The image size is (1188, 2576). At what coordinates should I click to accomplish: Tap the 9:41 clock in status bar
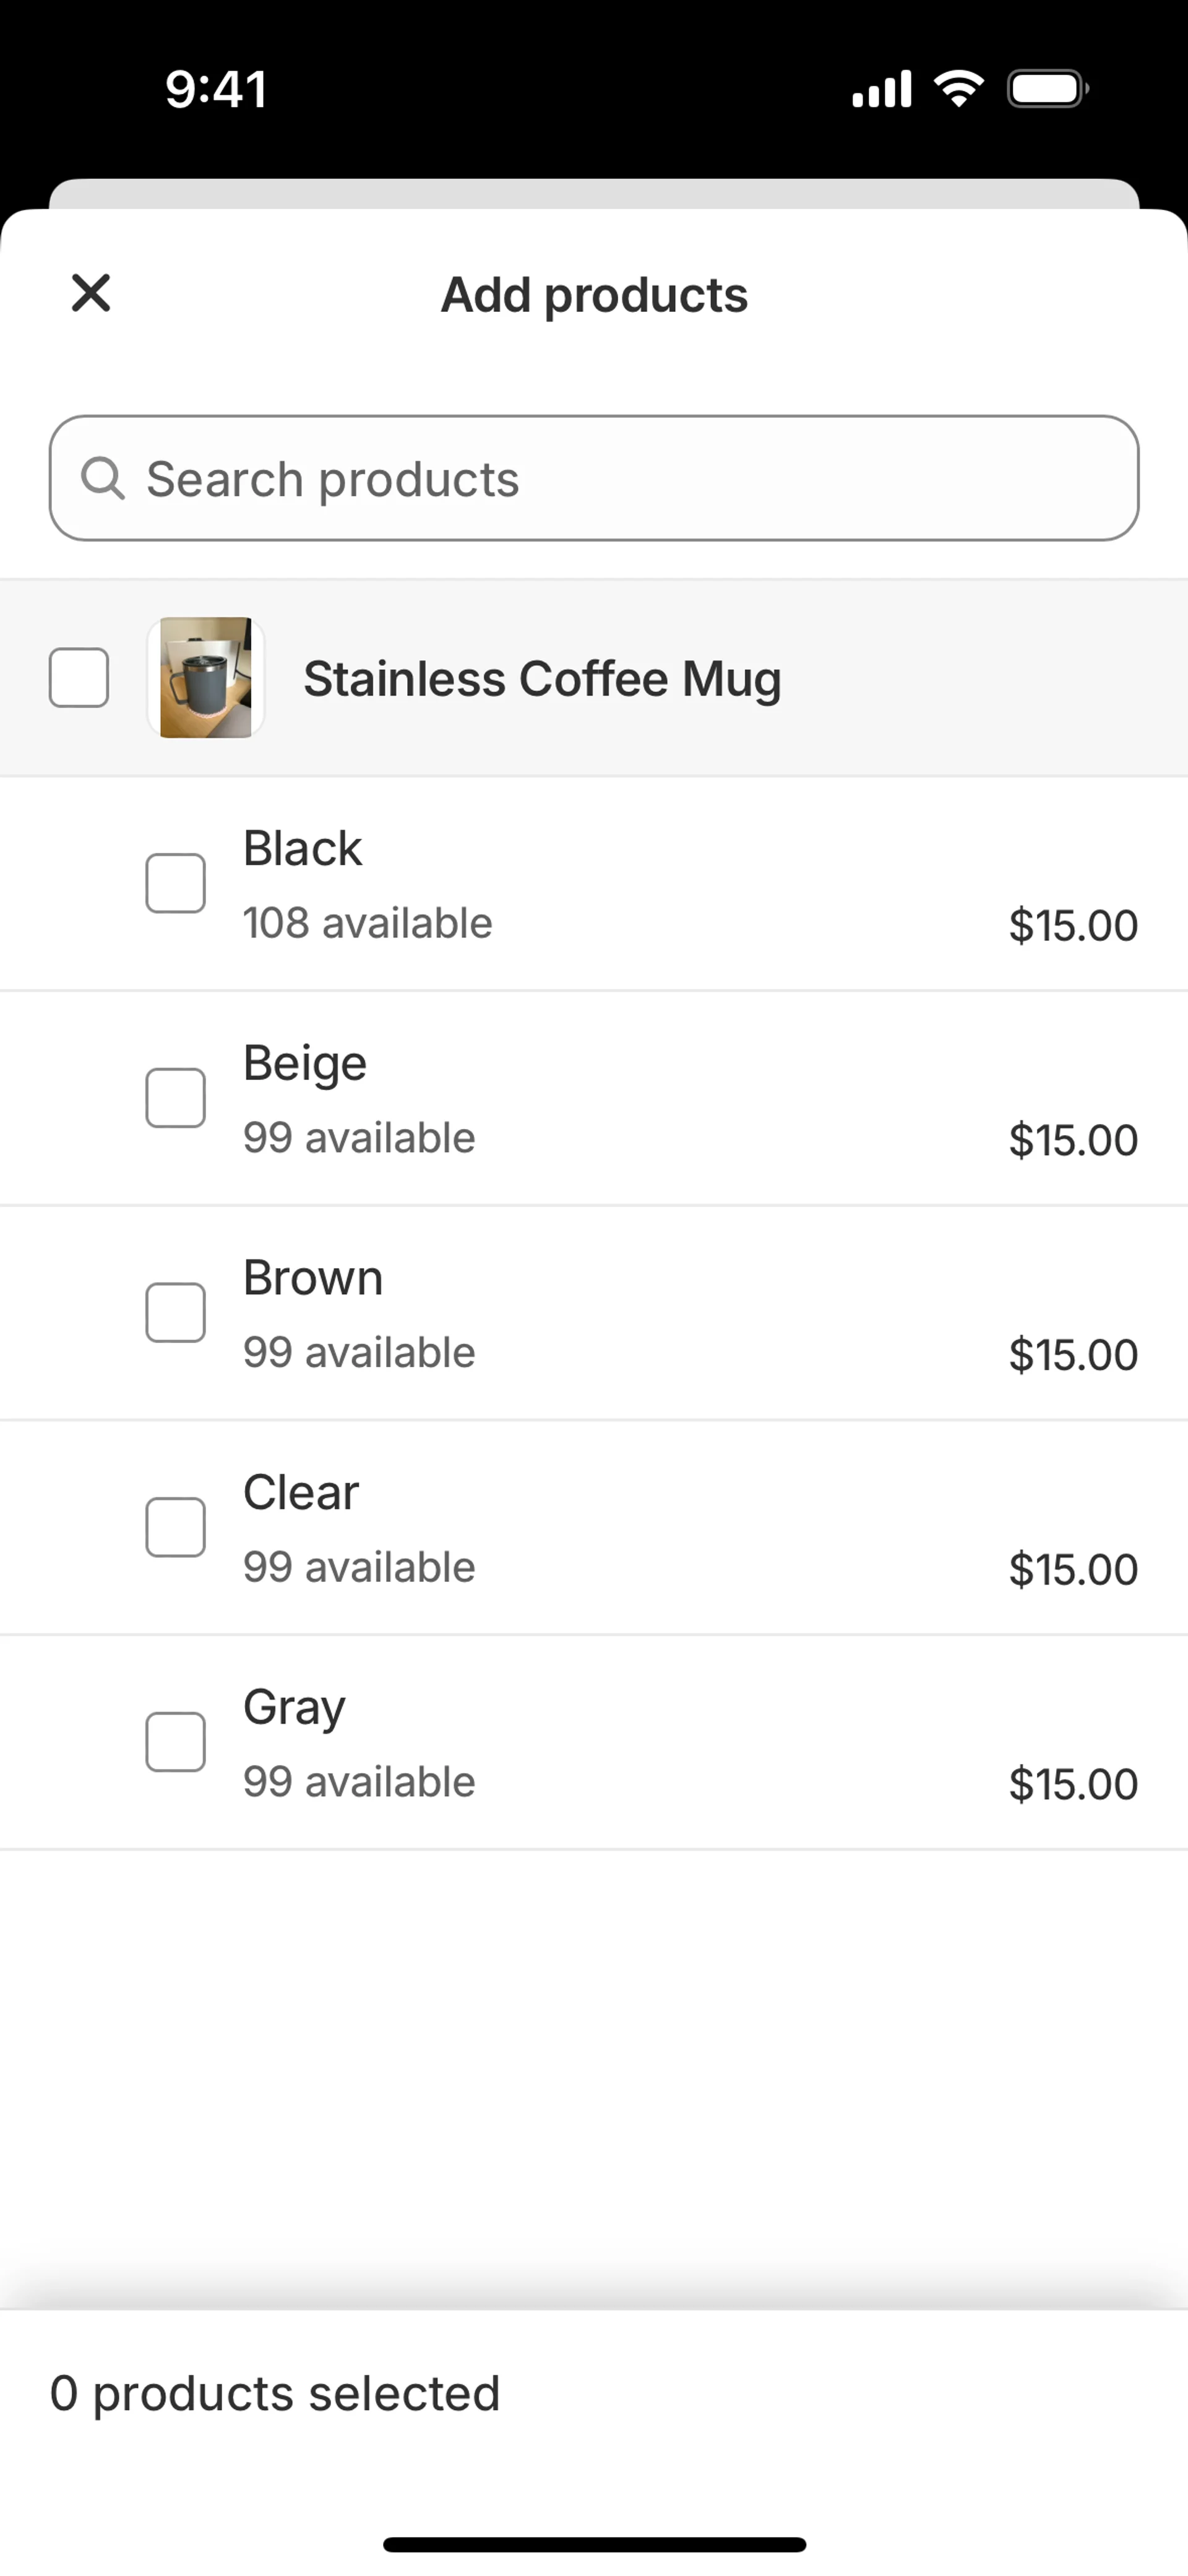coord(216,89)
